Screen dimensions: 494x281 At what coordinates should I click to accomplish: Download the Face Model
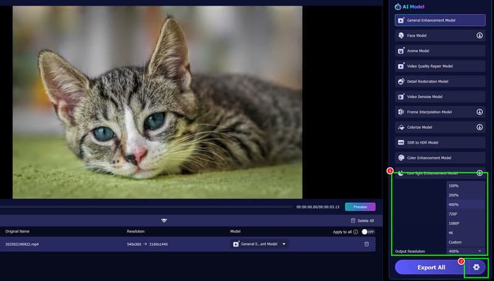479,36
